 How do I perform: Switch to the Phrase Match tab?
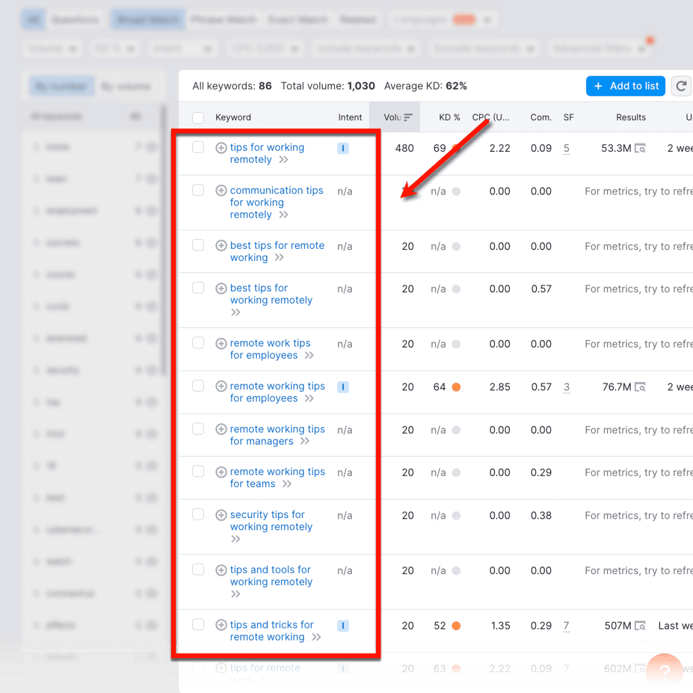pos(224,19)
